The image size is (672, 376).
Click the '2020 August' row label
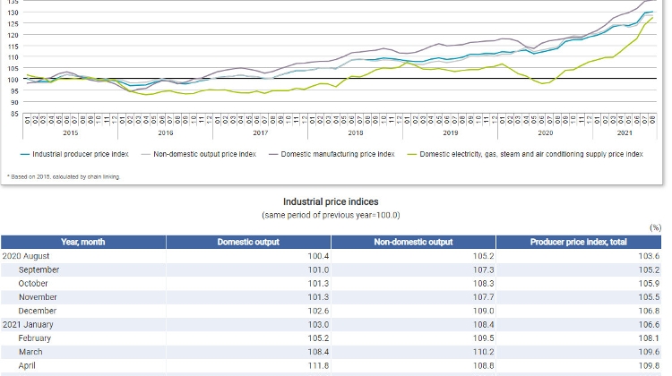click(25, 256)
